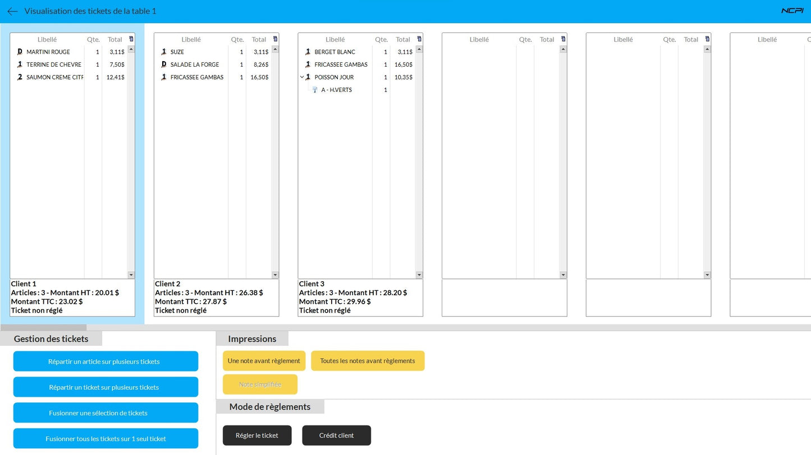Click scroll-down arrow in the fourth empty ticket

coord(563,275)
